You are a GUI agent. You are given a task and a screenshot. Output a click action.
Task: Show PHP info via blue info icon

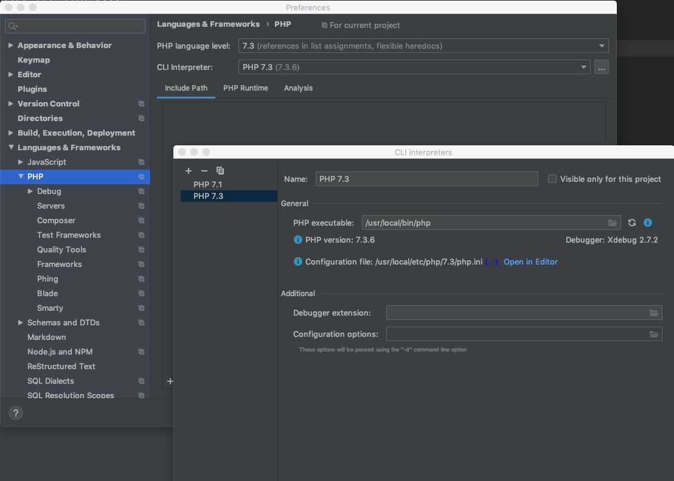click(648, 223)
